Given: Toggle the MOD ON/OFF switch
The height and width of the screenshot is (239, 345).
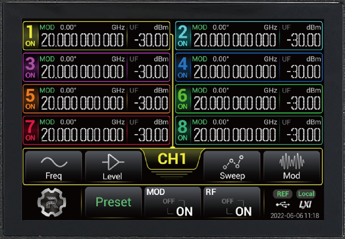Looking at the screenshot, I should [173, 202].
